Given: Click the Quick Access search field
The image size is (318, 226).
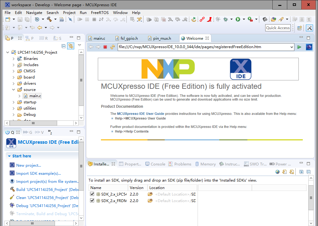Looking at the screenshot, I should click(278, 28).
